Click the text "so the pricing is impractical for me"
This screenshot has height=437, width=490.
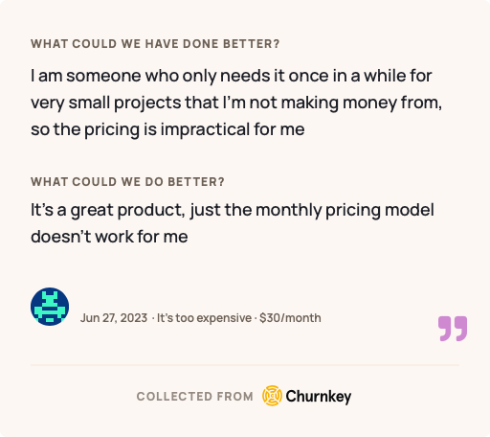tap(167, 130)
